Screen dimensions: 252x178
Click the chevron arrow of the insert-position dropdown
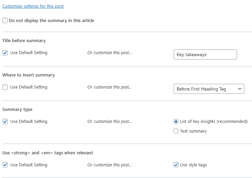click(x=239, y=89)
